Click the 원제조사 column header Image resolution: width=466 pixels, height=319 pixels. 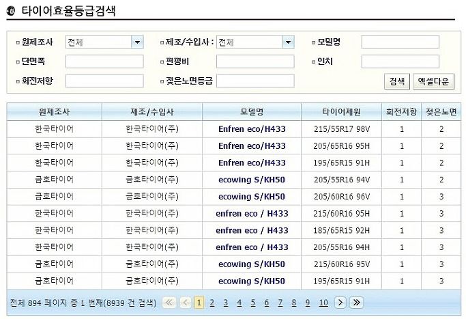pyautogui.click(x=54, y=112)
